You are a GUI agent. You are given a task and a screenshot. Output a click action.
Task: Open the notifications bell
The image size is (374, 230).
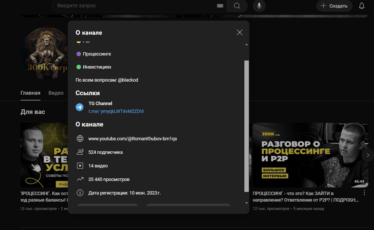point(361,6)
